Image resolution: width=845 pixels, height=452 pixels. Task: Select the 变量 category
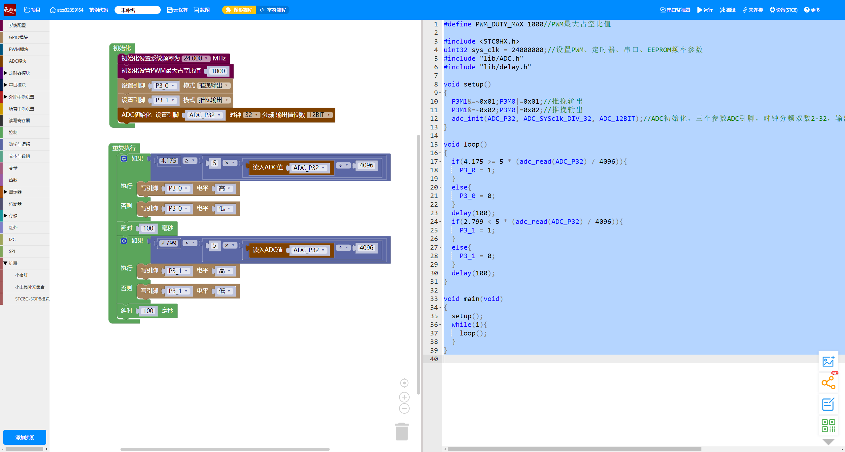pos(25,168)
